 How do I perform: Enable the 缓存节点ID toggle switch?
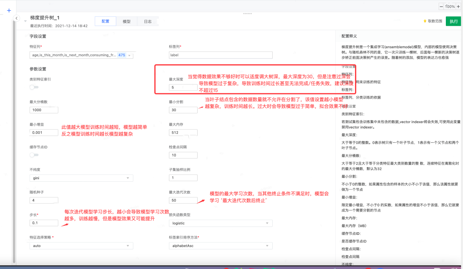point(34,154)
